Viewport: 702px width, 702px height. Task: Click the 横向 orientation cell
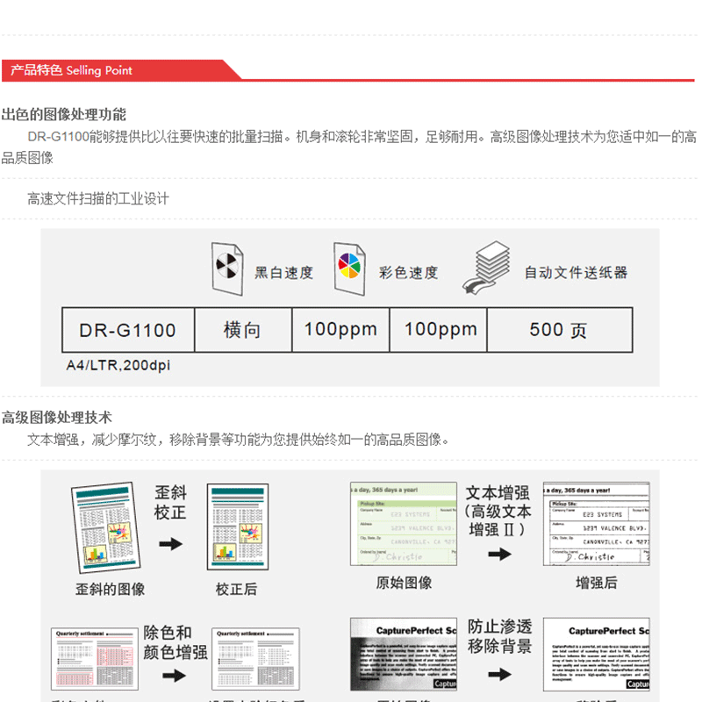click(x=242, y=331)
